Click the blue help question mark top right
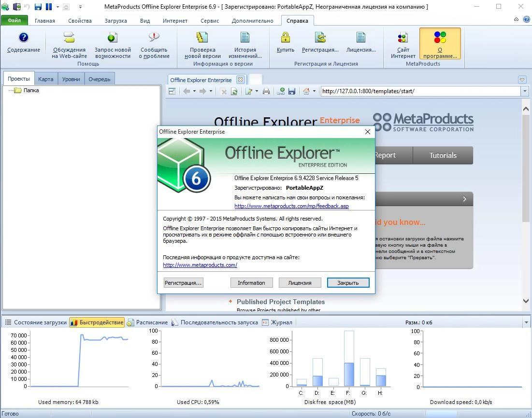This screenshot has height=418, width=532. click(527, 19)
